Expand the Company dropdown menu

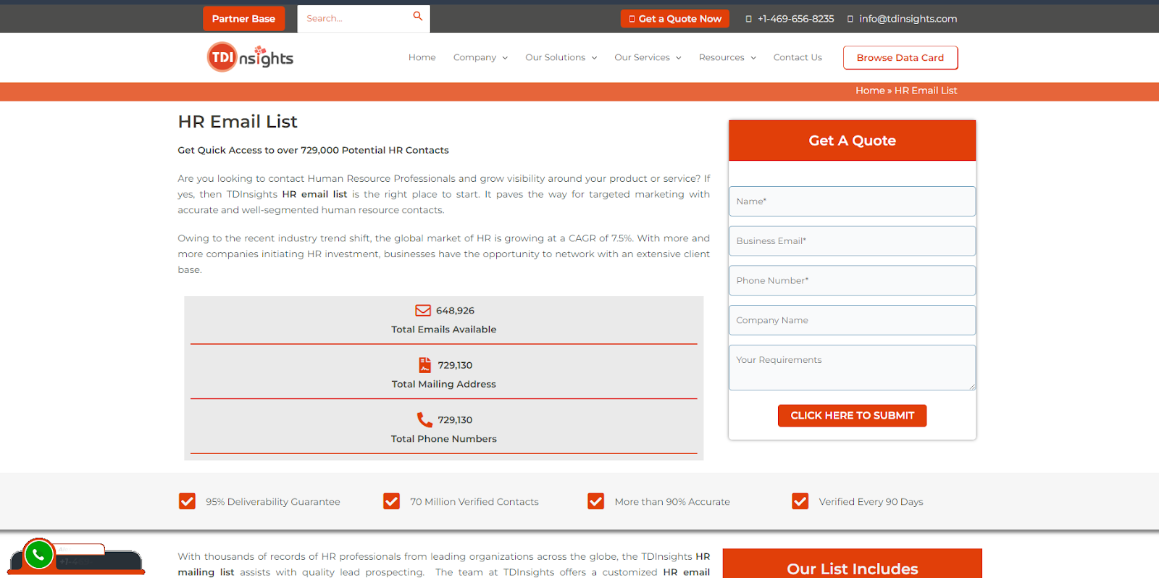pos(480,57)
